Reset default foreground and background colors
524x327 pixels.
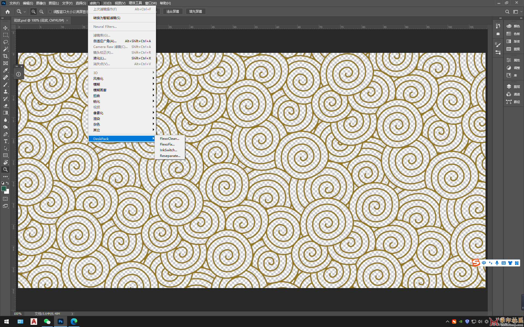tap(3, 183)
